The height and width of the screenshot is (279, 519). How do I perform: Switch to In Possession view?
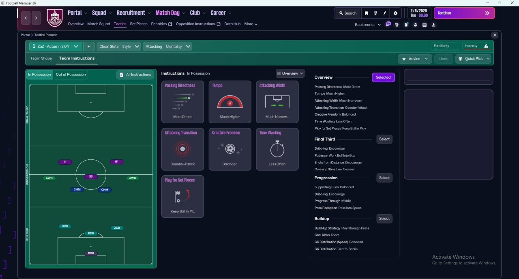pyautogui.click(x=39, y=75)
